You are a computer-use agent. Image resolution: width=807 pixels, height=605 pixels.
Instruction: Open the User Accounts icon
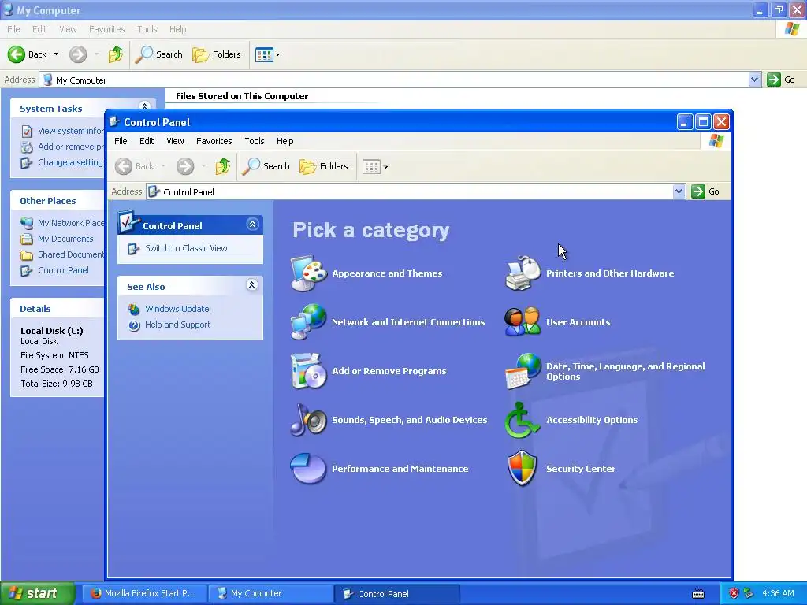click(523, 322)
